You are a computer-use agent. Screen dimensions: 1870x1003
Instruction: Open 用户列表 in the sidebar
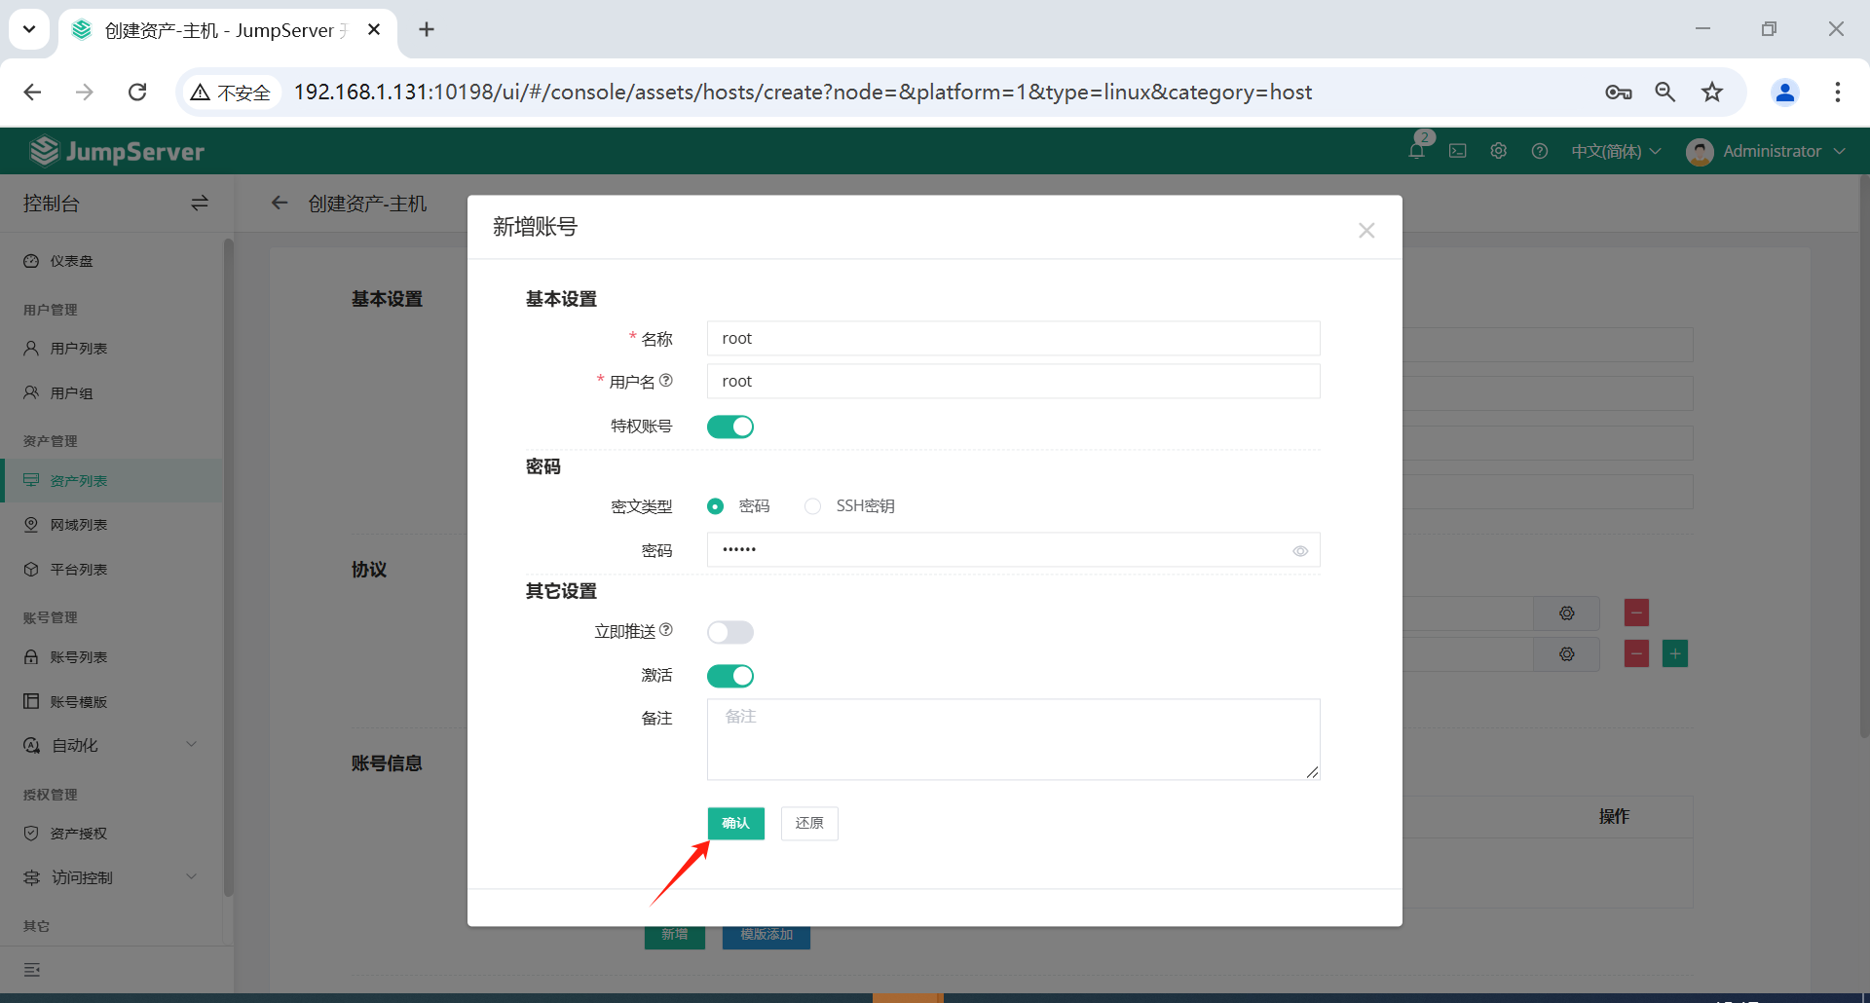(112, 349)
